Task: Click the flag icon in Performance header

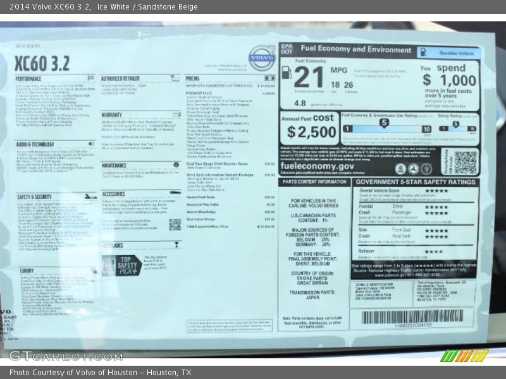Action: 90,78
